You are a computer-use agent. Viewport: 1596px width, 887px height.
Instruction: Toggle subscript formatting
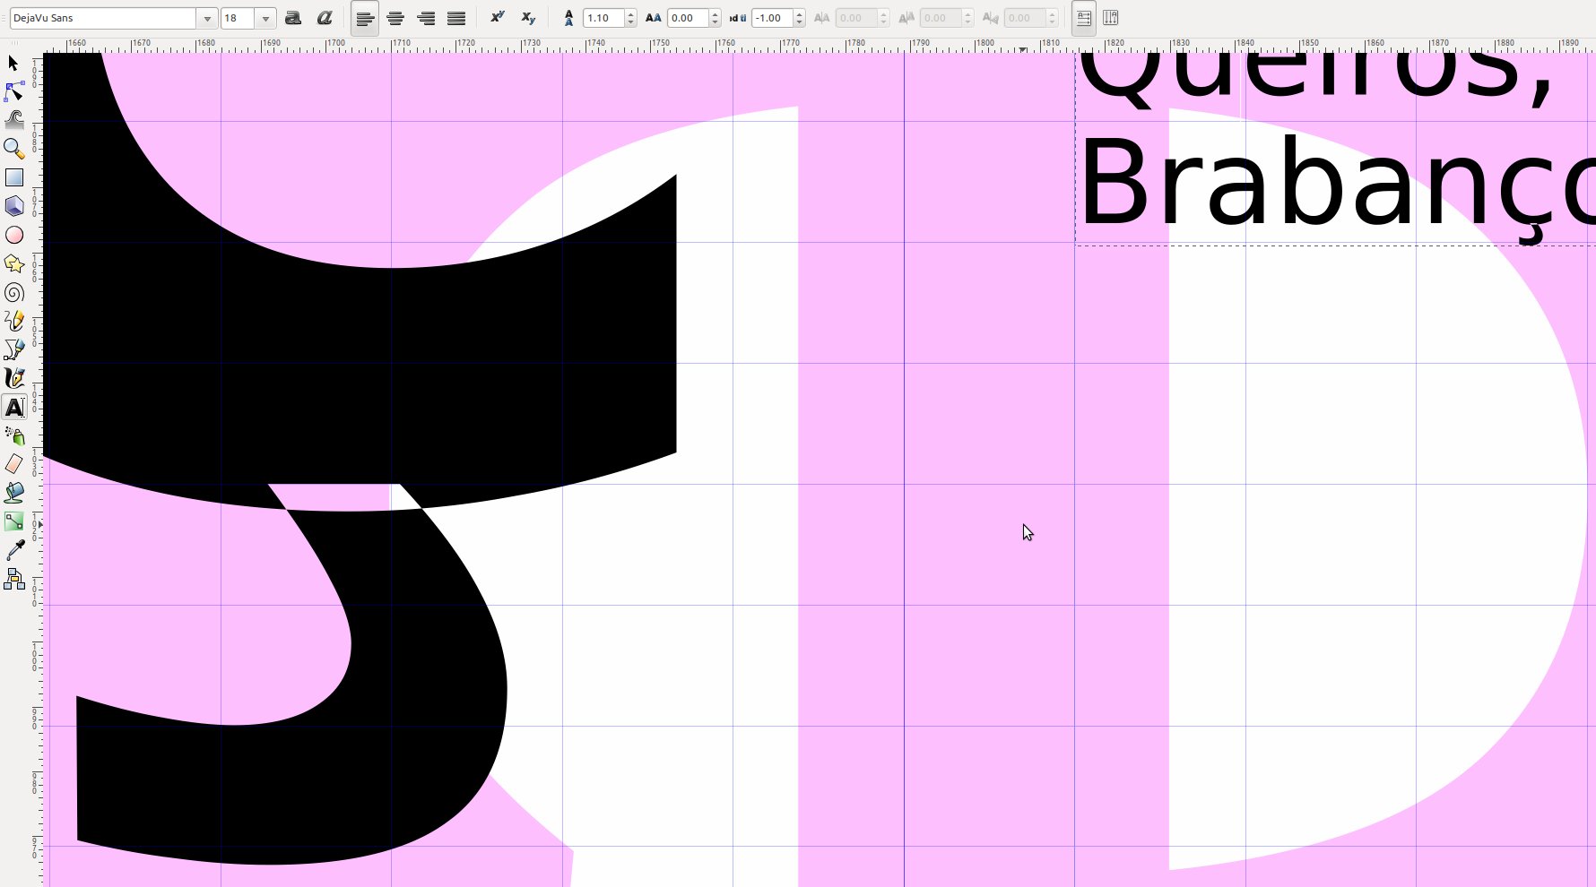[528, 18]
